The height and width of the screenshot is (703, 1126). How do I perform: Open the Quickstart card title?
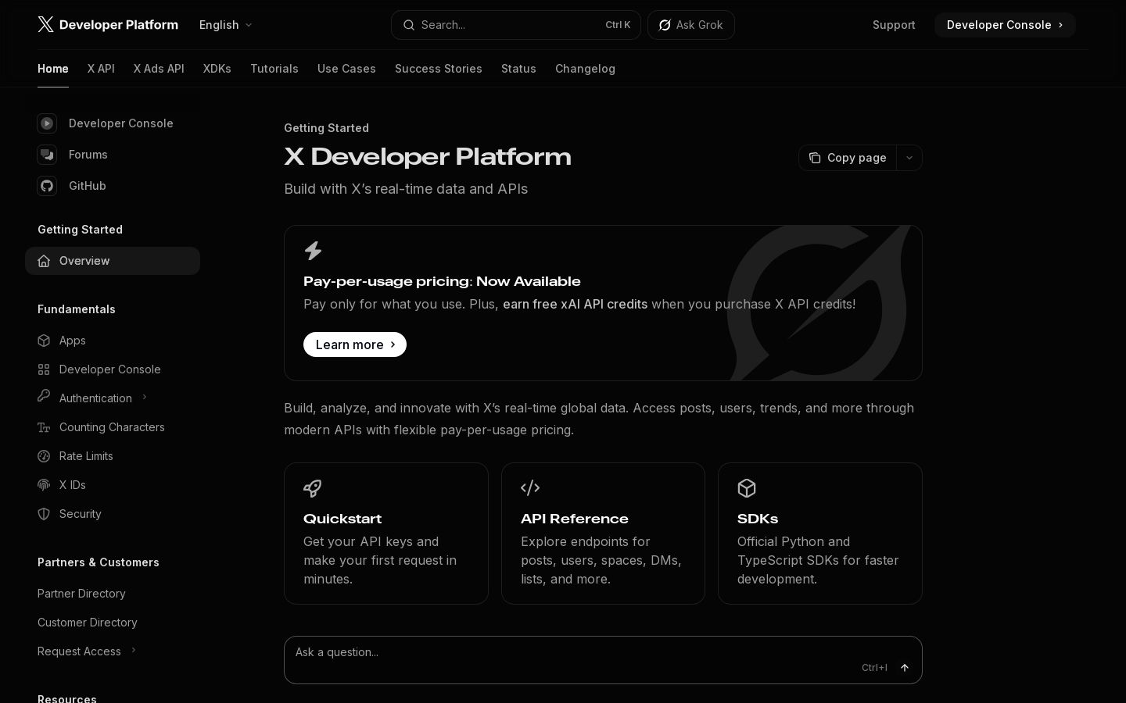pyautogui.click(x=342, y=519)
